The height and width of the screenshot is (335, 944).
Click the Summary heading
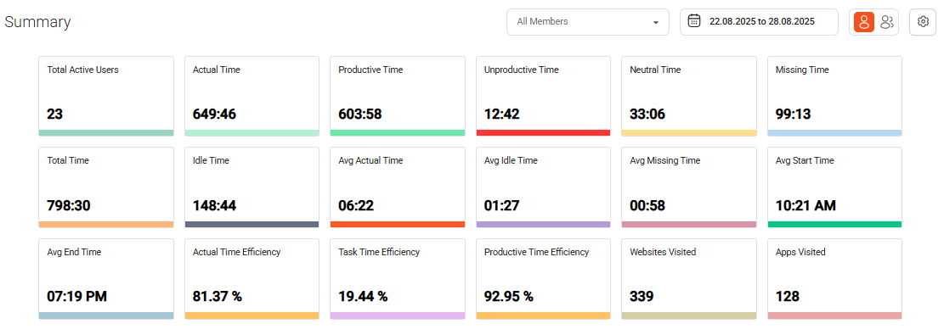pyautogui.click(x=37, y=22)
